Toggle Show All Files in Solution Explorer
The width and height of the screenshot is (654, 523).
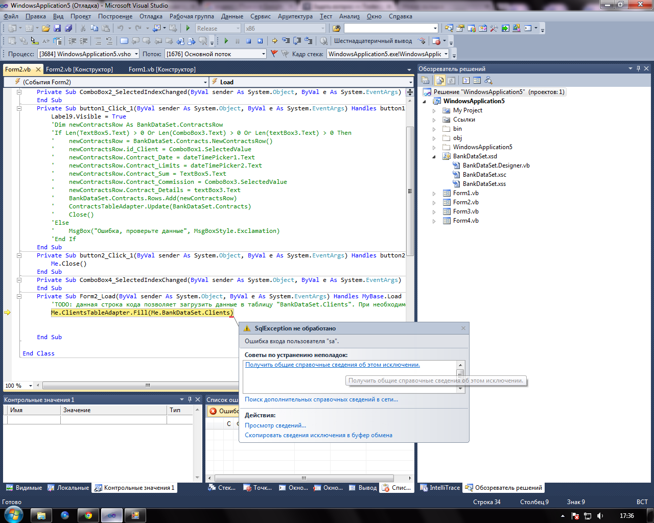pos(440,80)
